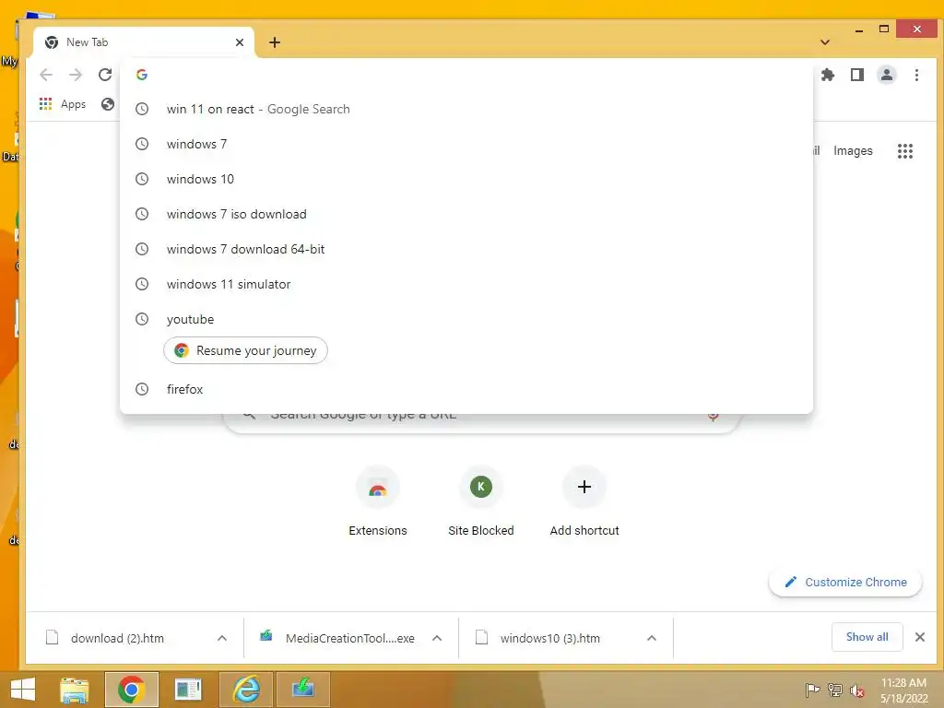Open Google apps grid icon
The height and width of the screenshot is (708, 944).
[905, 150]
